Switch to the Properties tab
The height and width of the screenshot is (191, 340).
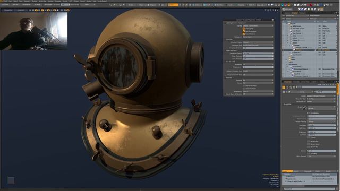[x=287, y=82]
